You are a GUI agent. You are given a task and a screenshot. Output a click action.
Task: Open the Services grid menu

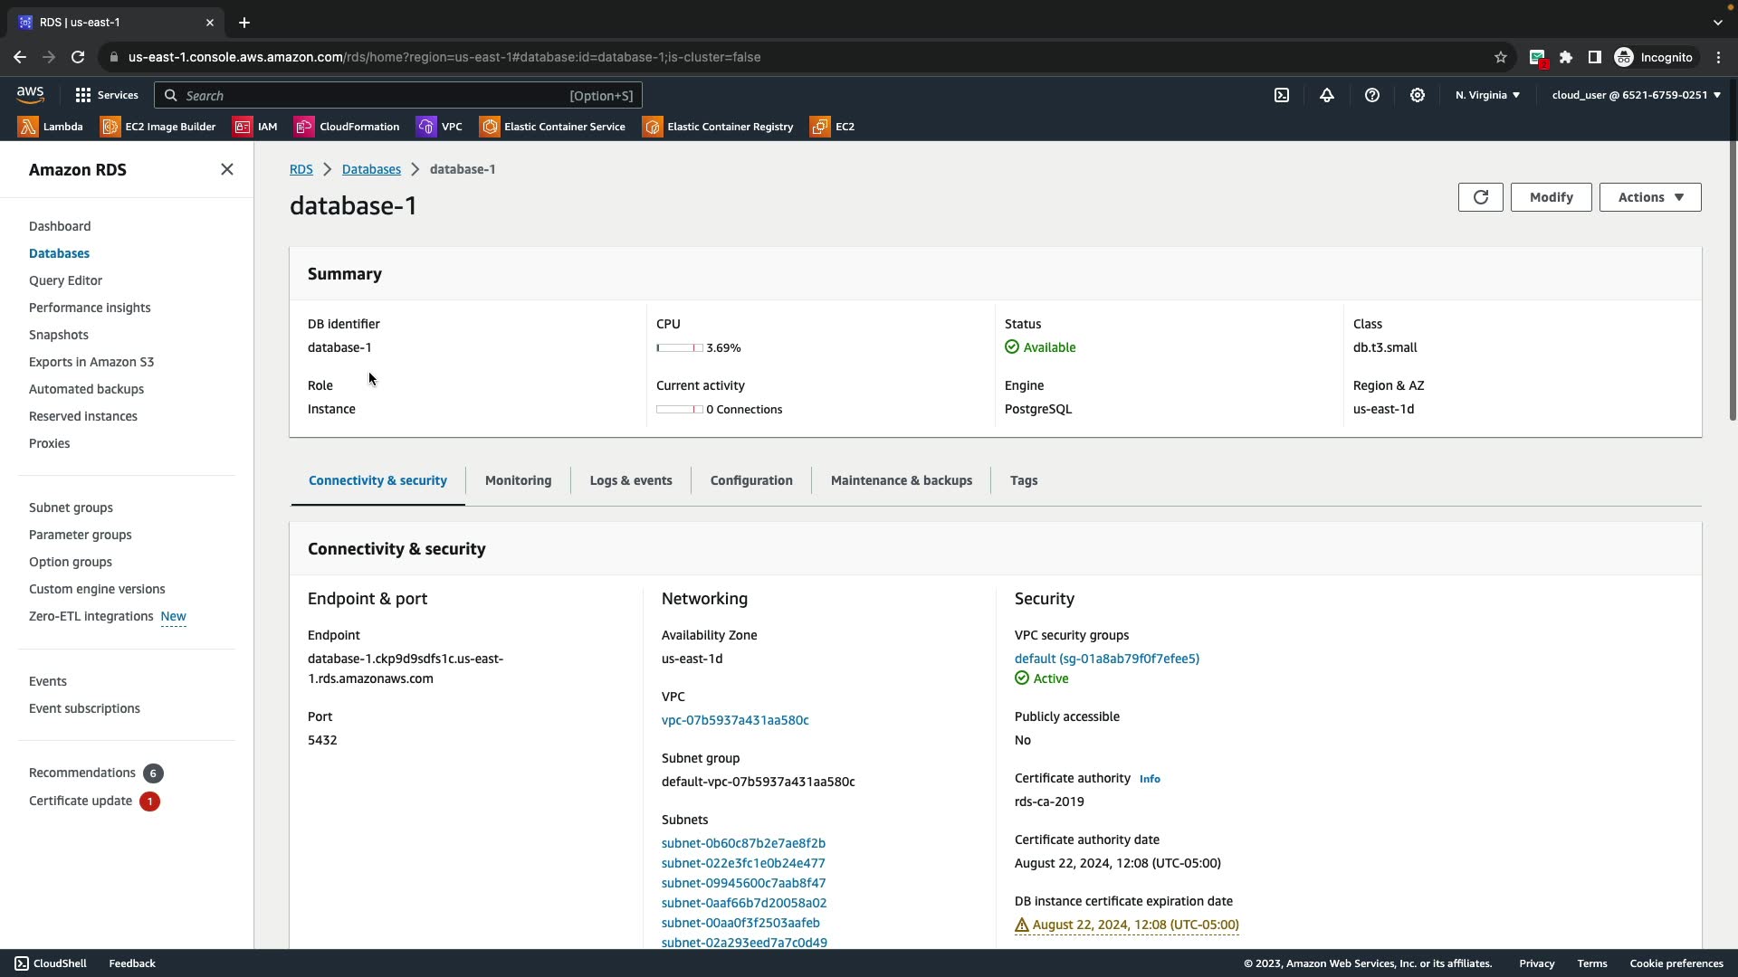click(x=106, y=95)
